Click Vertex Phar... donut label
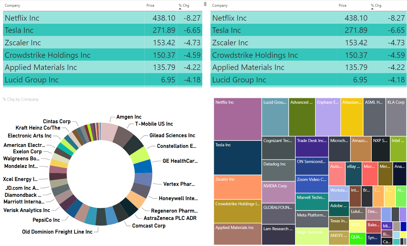The height and width of the screenshot is (246, 407). click(179, 184)
